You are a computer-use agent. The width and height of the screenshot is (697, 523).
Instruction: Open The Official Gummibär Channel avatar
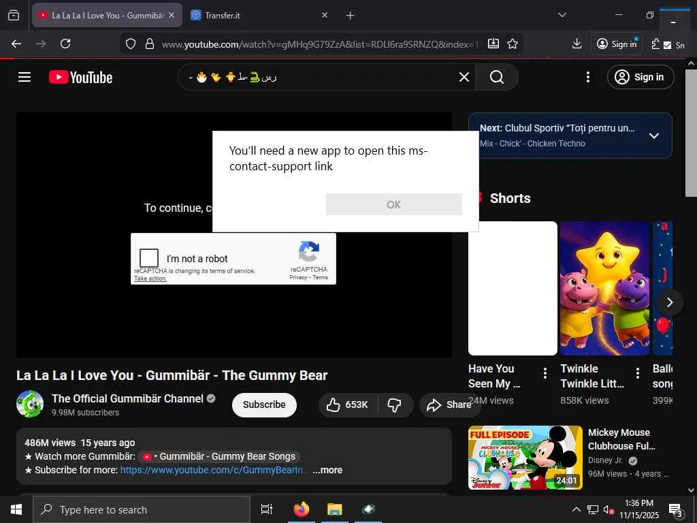click(30, 405)
